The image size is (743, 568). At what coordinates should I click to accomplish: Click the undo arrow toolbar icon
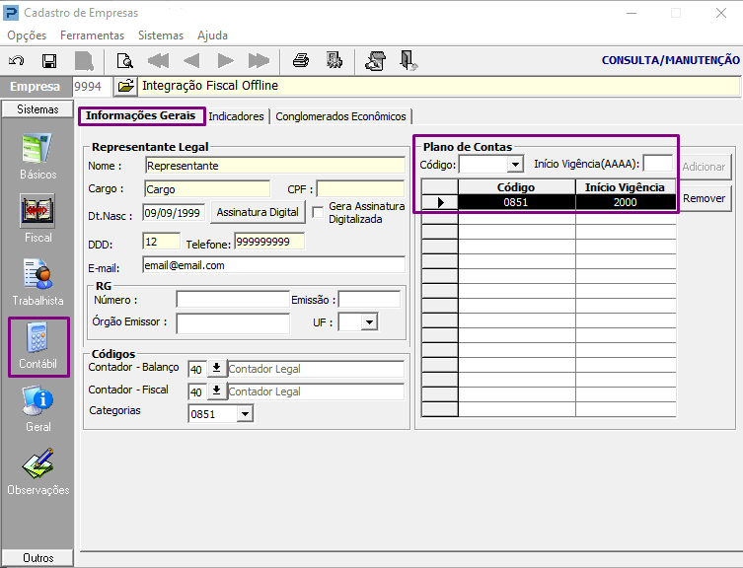[x=17, y=60]
